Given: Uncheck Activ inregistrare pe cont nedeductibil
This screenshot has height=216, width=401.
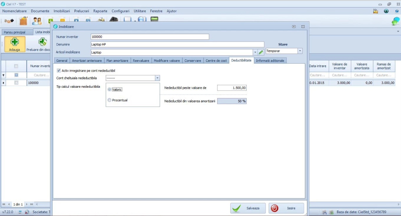Looking at the screenshot, I should point(59,71).
